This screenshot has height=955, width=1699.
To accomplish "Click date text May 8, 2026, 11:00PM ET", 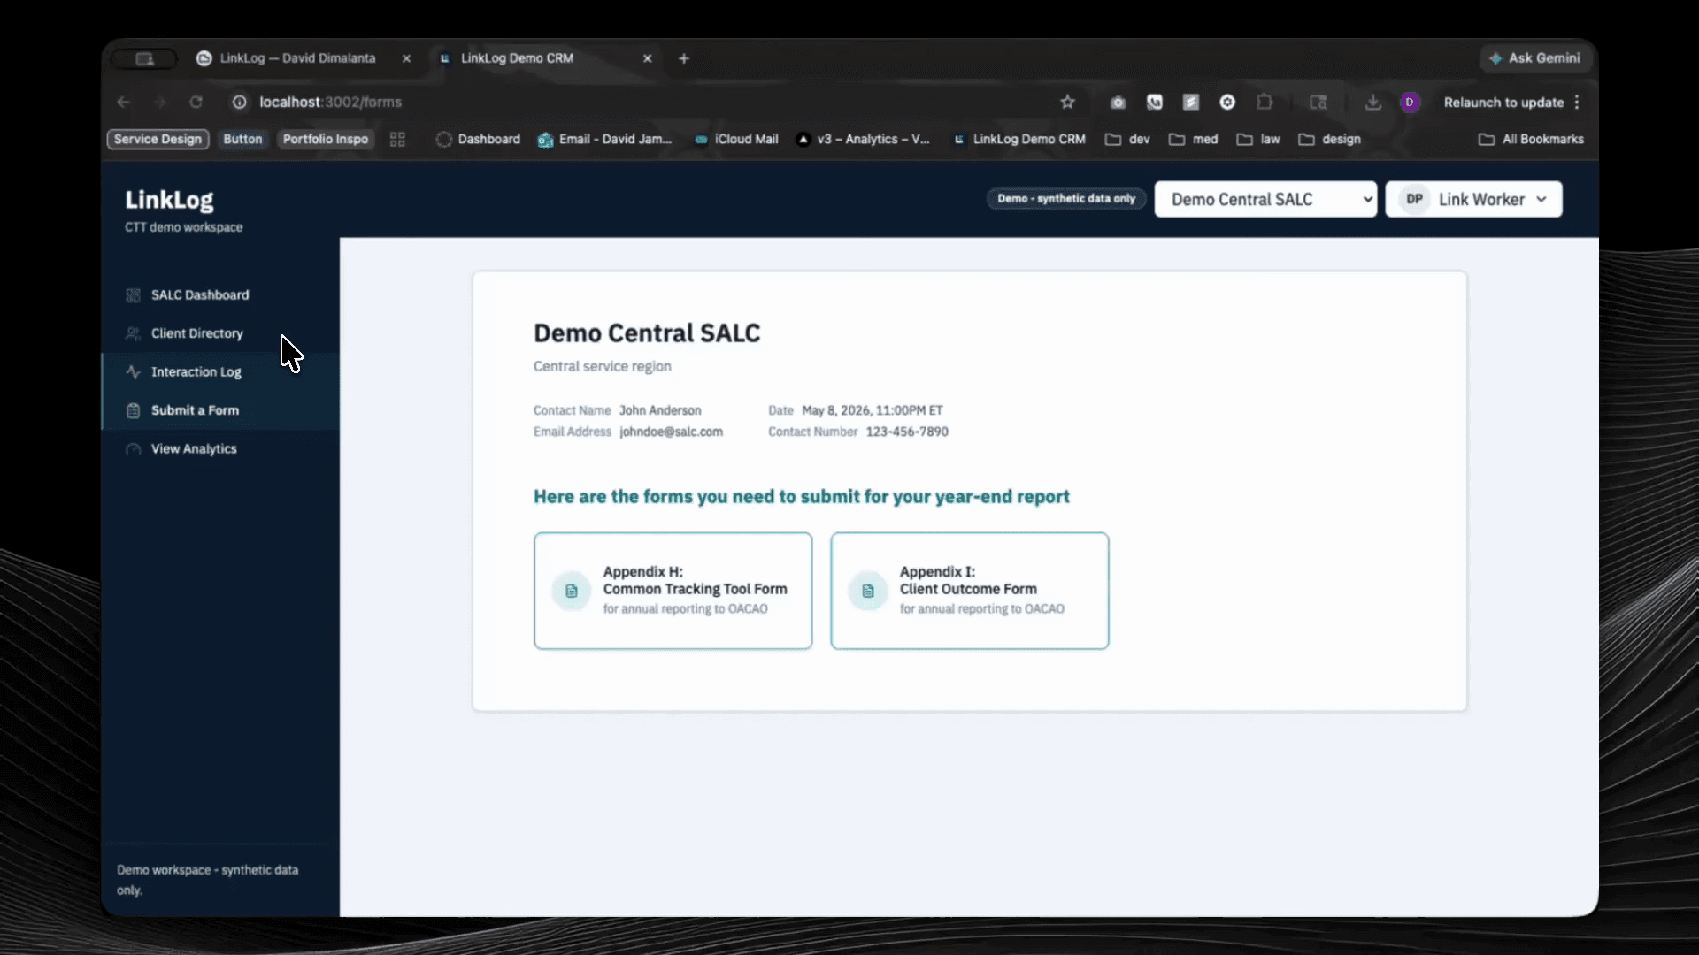I will point(873,411).
